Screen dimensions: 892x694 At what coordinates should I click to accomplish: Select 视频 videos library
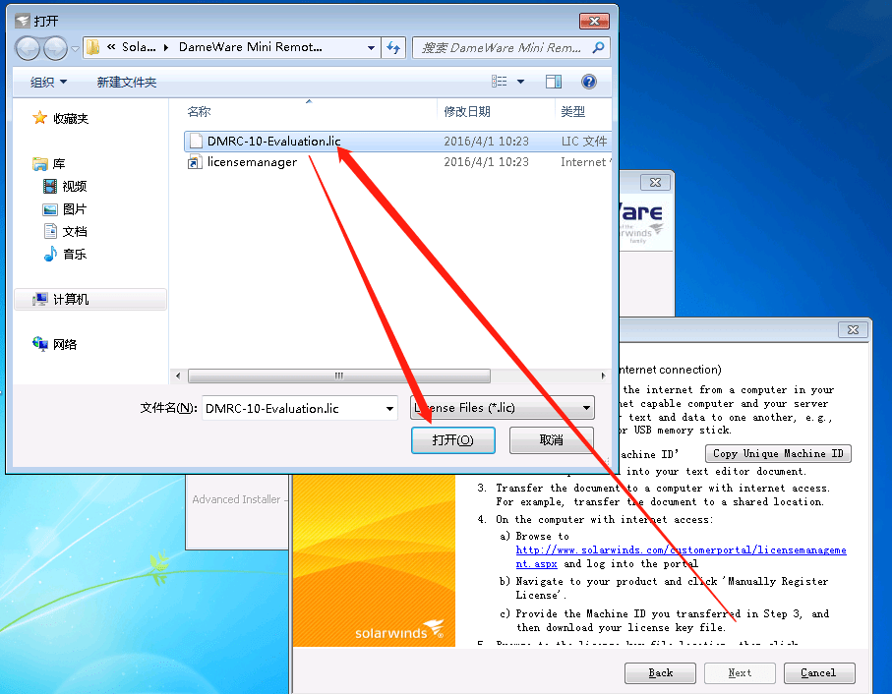75,187
